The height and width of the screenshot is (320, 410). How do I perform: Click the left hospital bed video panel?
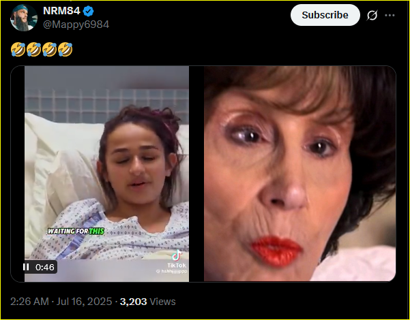point(106,174)
